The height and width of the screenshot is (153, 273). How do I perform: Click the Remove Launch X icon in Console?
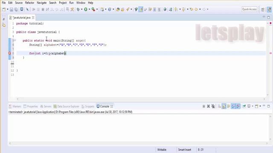pos(209,106)
